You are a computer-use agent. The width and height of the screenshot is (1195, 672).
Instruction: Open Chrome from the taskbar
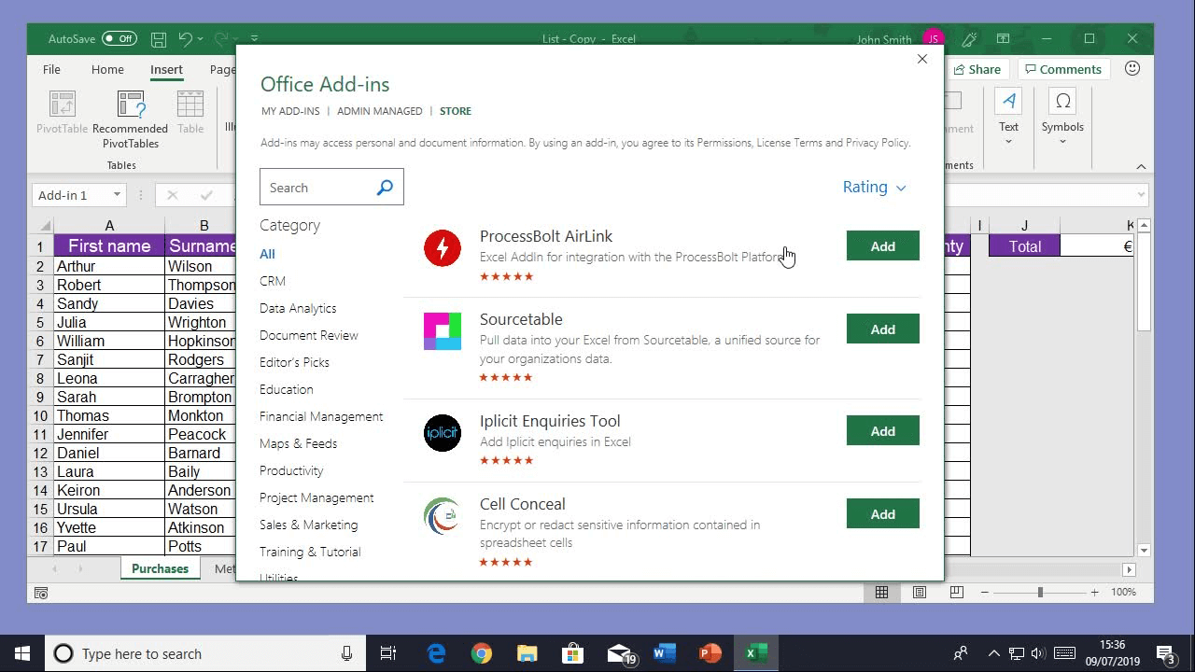(x=482, y=652)
